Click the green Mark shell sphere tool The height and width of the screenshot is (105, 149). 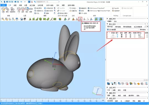tap(40, 19)
